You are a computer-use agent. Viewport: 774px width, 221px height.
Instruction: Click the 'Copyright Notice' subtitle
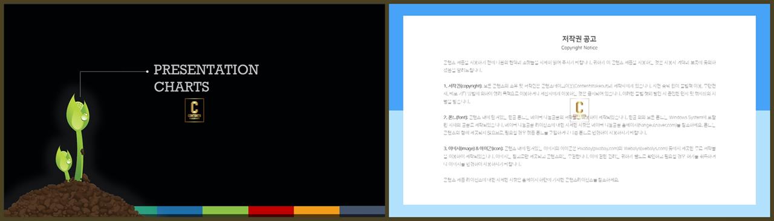(579, 48)
